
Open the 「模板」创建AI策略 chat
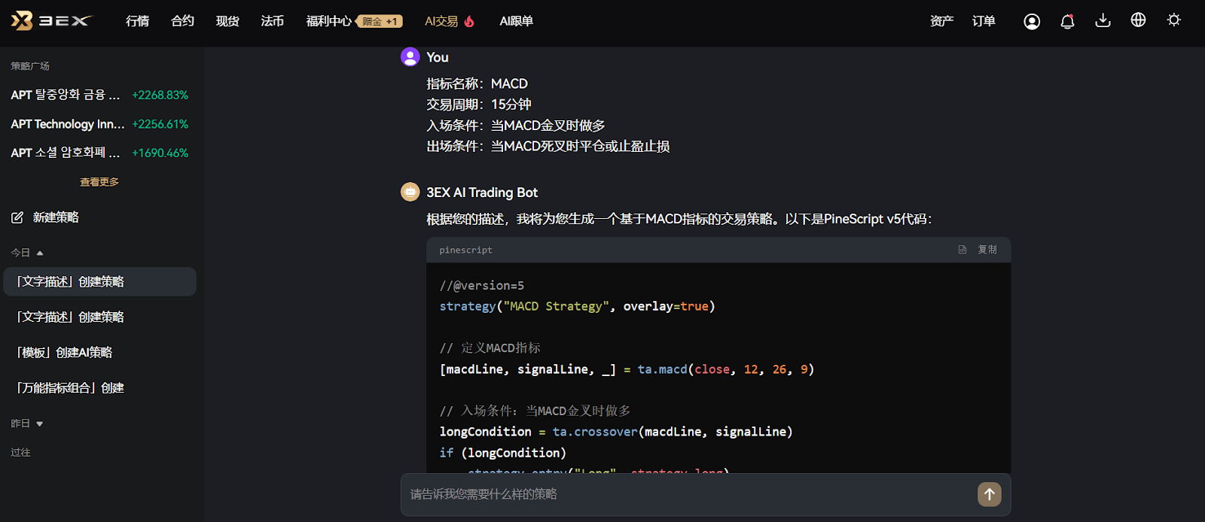[65, 352]
